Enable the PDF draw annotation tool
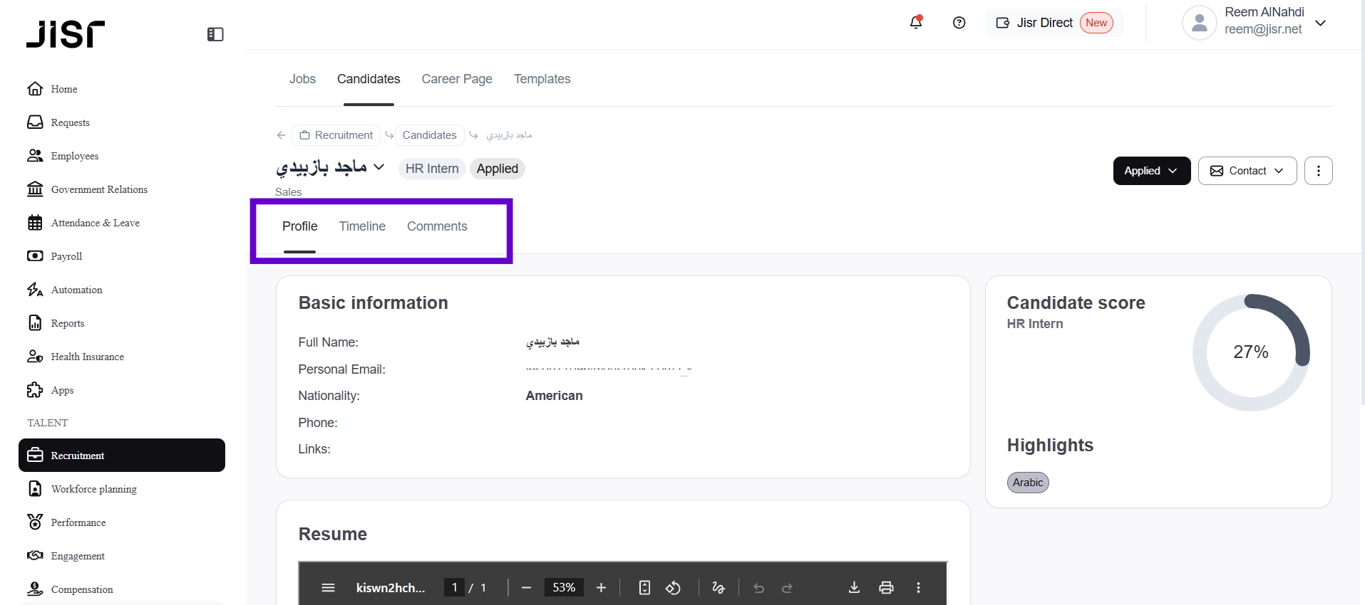Screen dimensions: 1365x605 click(718, 587)
